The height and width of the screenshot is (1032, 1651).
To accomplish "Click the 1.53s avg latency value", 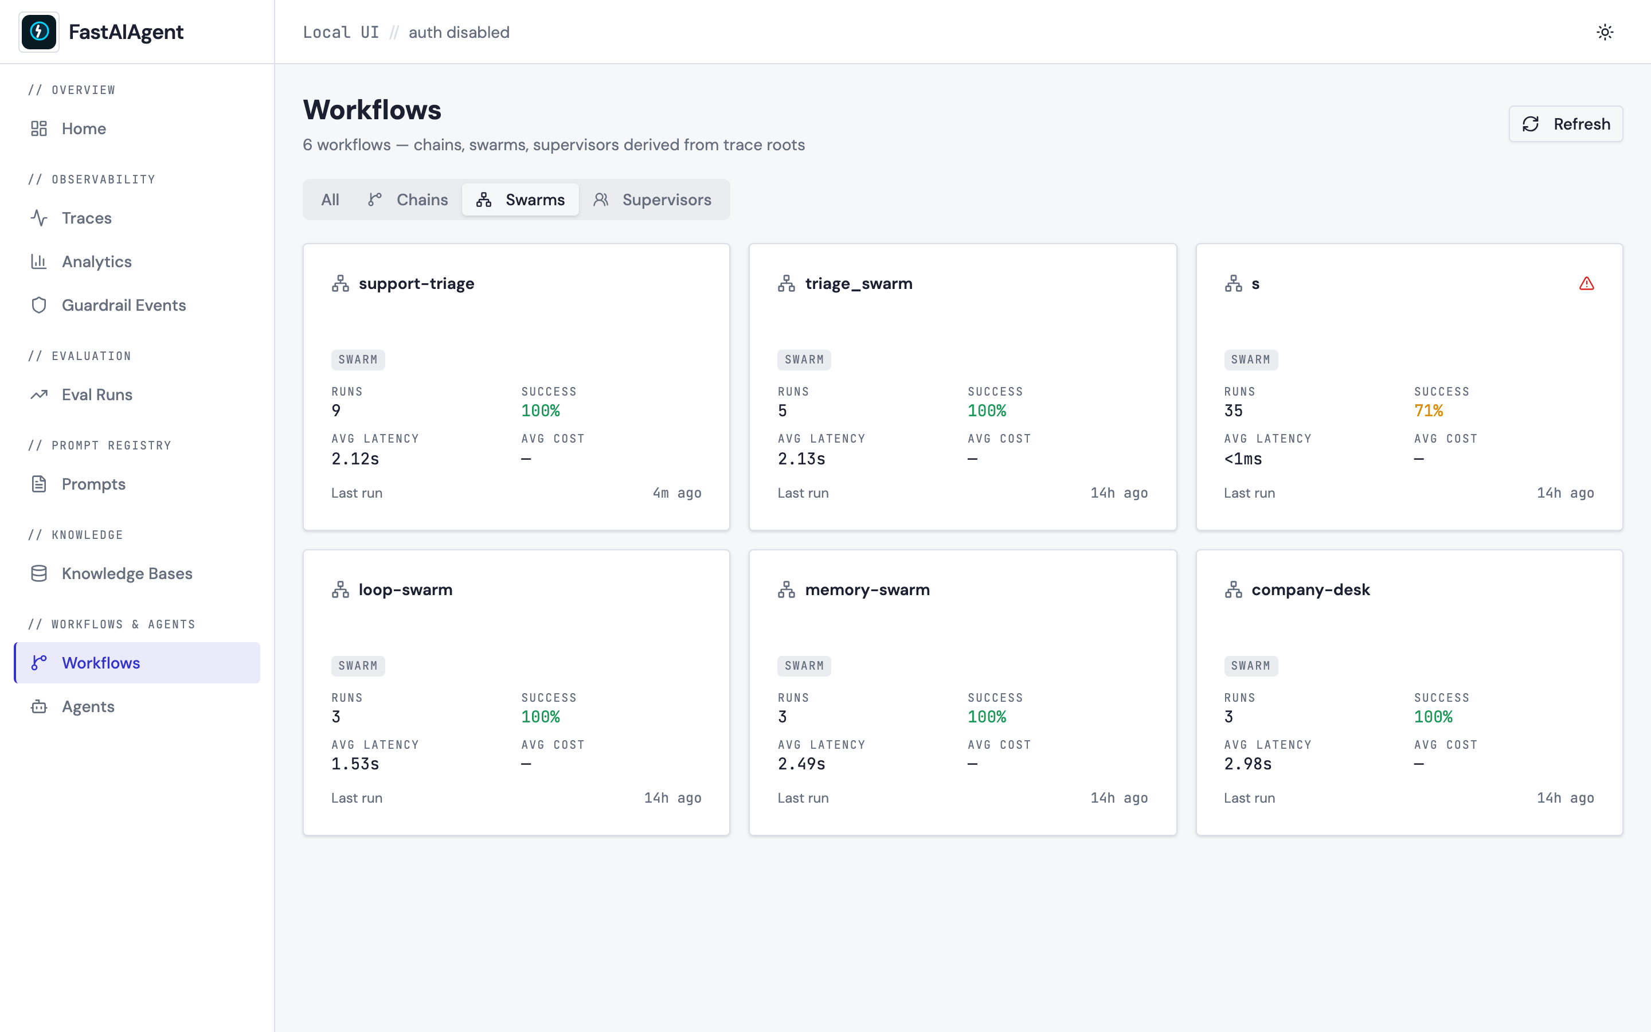I will (x=355, y=764).
